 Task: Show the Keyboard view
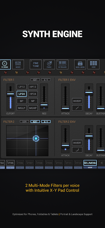point(62,64)
